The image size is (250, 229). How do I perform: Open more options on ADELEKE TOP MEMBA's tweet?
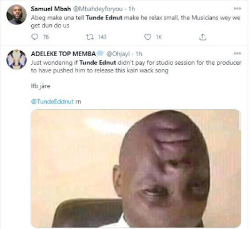pos(237,54)
